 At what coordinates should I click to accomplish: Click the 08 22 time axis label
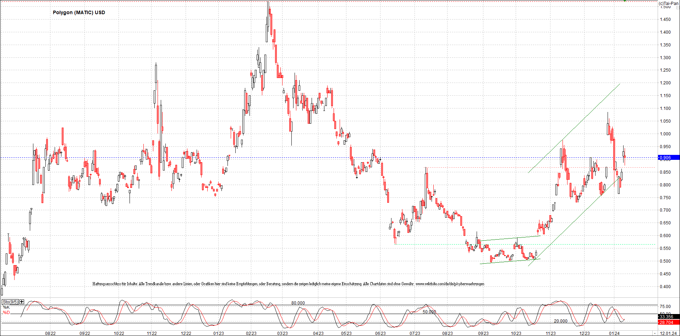click(50, 333)
